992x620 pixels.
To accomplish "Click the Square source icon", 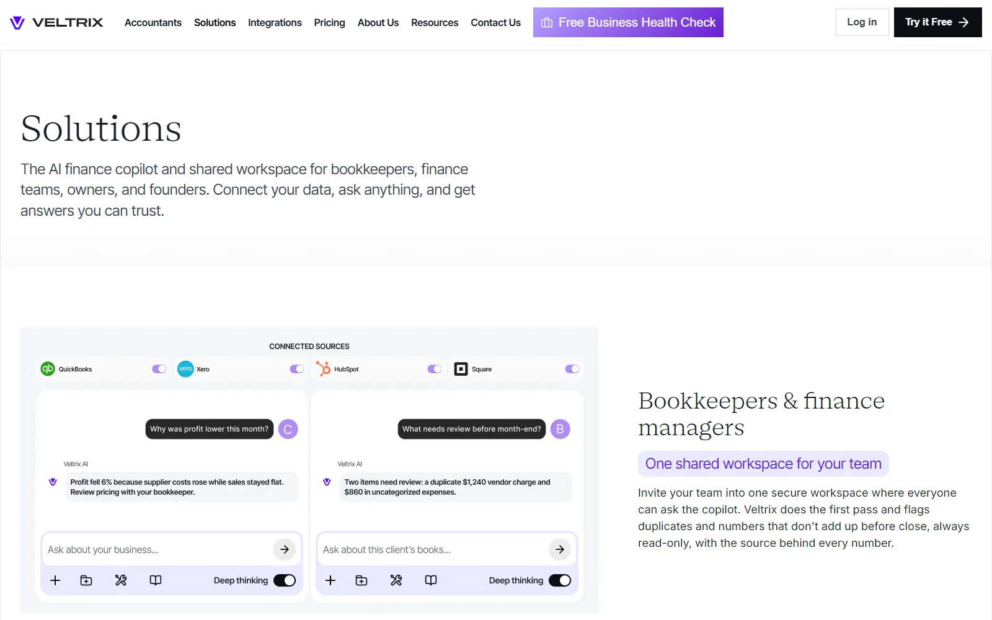I will coord(461,369).
